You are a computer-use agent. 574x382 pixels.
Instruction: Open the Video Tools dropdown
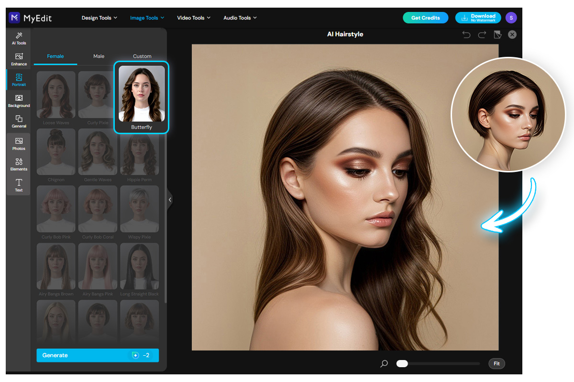pos(193,18)
